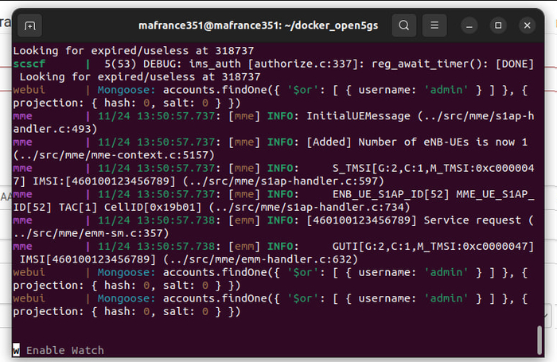
Task: Close the terminal window
Action: coord(527,25)
